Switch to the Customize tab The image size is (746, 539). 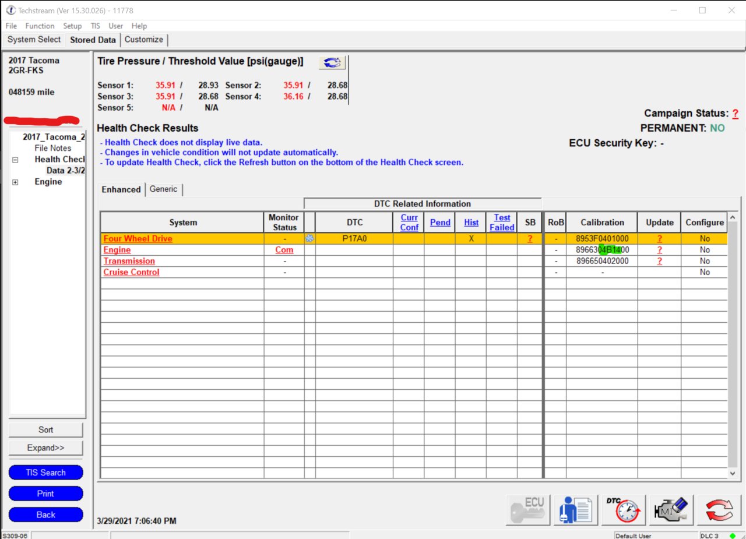(144, 40)
